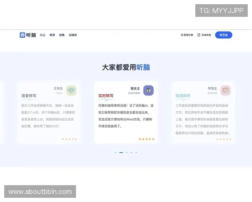The height and width of the screenshot is (202, 252).
Task: Go to the fifth carousel indicator dot
Action: coord(136,152)
